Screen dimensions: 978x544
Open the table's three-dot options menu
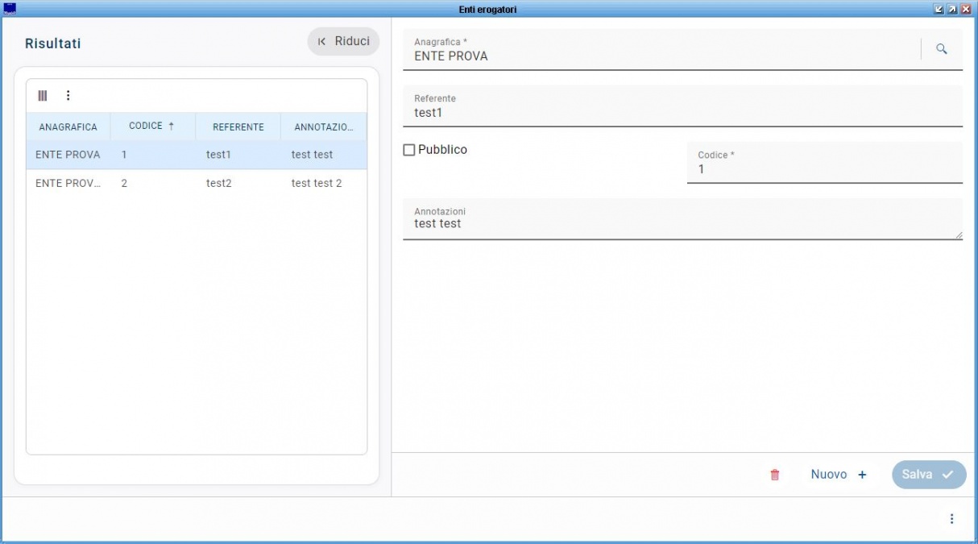pos(68,95)
